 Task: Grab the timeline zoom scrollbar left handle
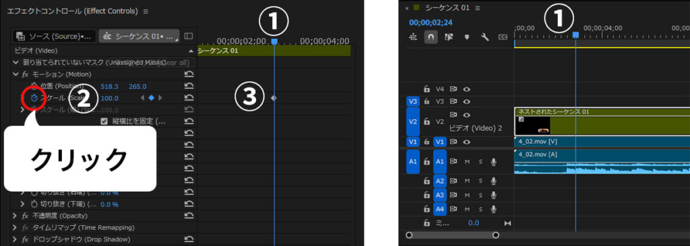pyautogui.click(x=410, y=235)
